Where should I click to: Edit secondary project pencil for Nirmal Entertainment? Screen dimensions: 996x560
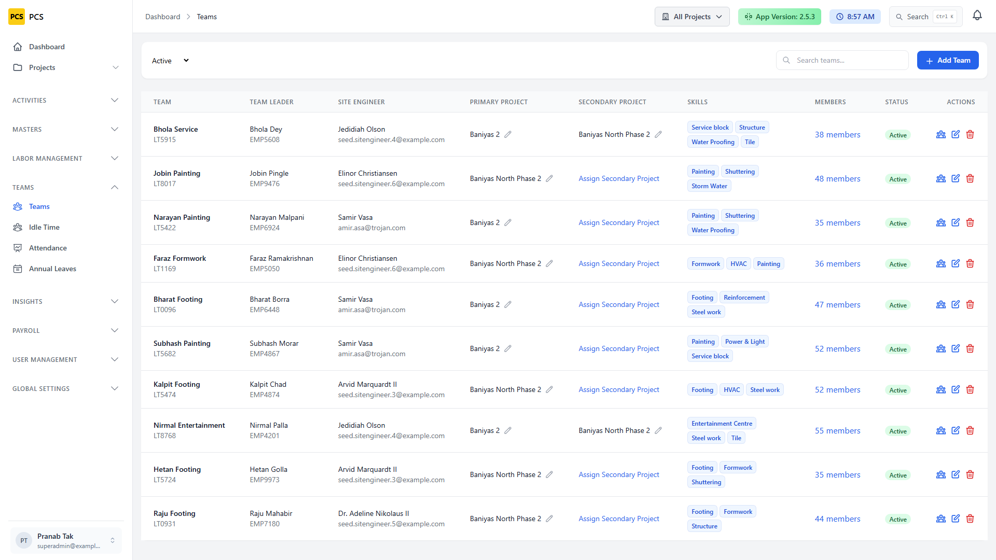tap(658, 430)
